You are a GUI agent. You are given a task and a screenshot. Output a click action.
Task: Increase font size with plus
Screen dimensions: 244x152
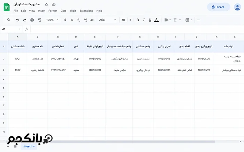point(130,20)
